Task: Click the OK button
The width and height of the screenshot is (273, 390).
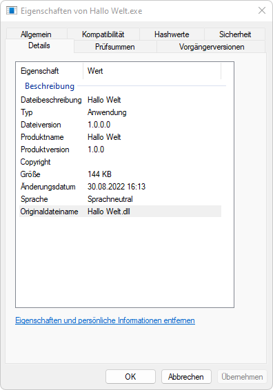Action: click(130, 377)
